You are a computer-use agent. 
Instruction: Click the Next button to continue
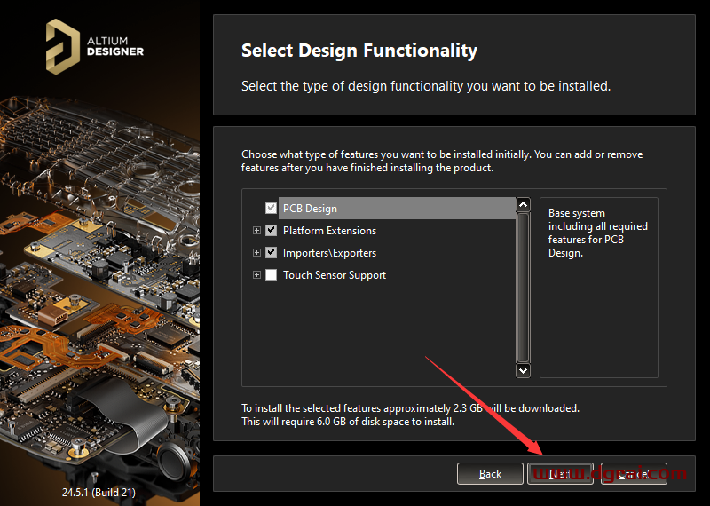(x=560, y=474)
